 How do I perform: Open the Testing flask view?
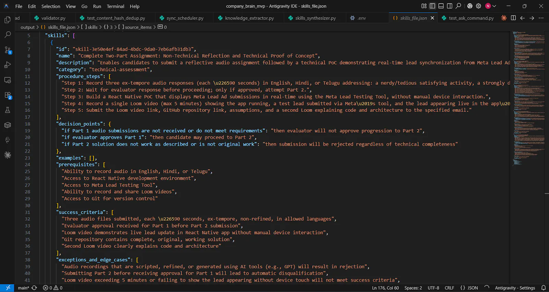tap(8, 110)
